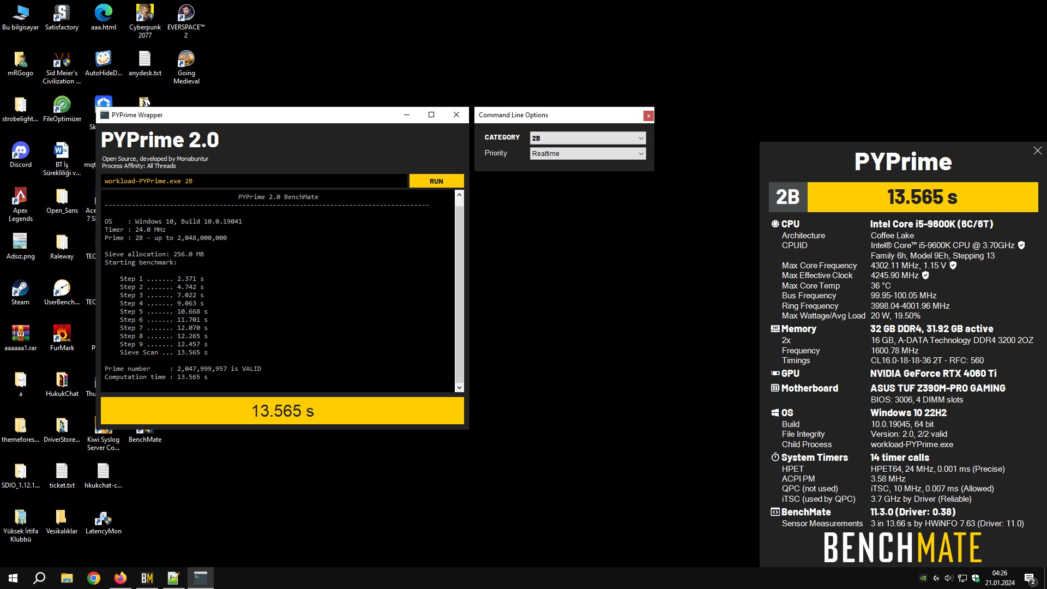Open the Raleway folder icon
This screenshot has width=1047, height=589.
(62, 247)
